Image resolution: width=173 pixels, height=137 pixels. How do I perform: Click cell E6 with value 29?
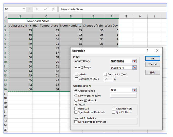(93, 44)
